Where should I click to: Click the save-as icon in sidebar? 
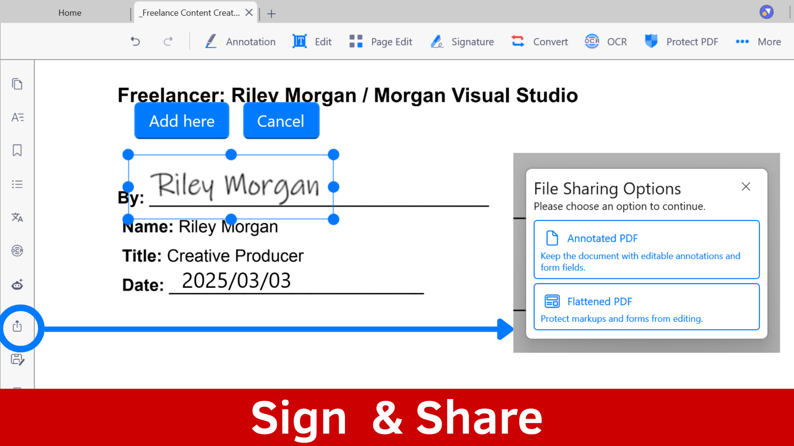(x=17, y=359)
